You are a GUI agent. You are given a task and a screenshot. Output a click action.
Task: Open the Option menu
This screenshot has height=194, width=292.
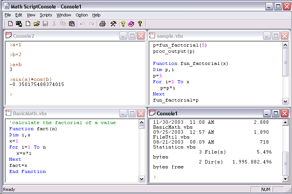point(82,15)
